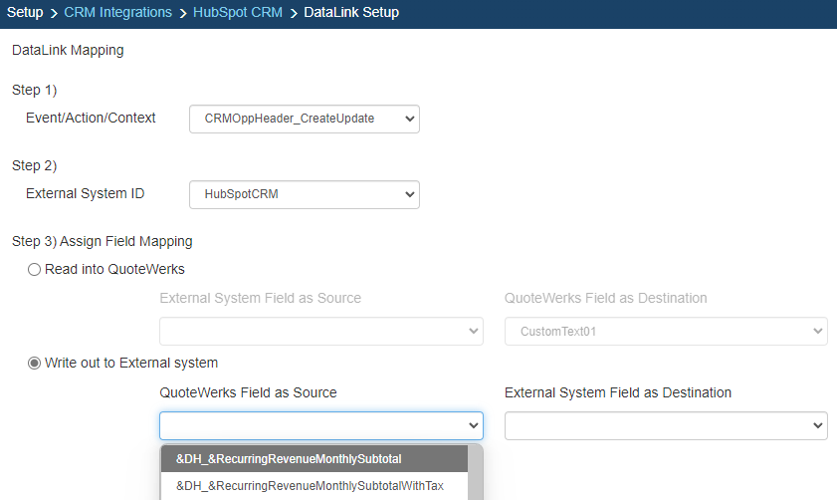
Task: Go to Setup in the breadcrumb
Action: click(x=25, y=13)
